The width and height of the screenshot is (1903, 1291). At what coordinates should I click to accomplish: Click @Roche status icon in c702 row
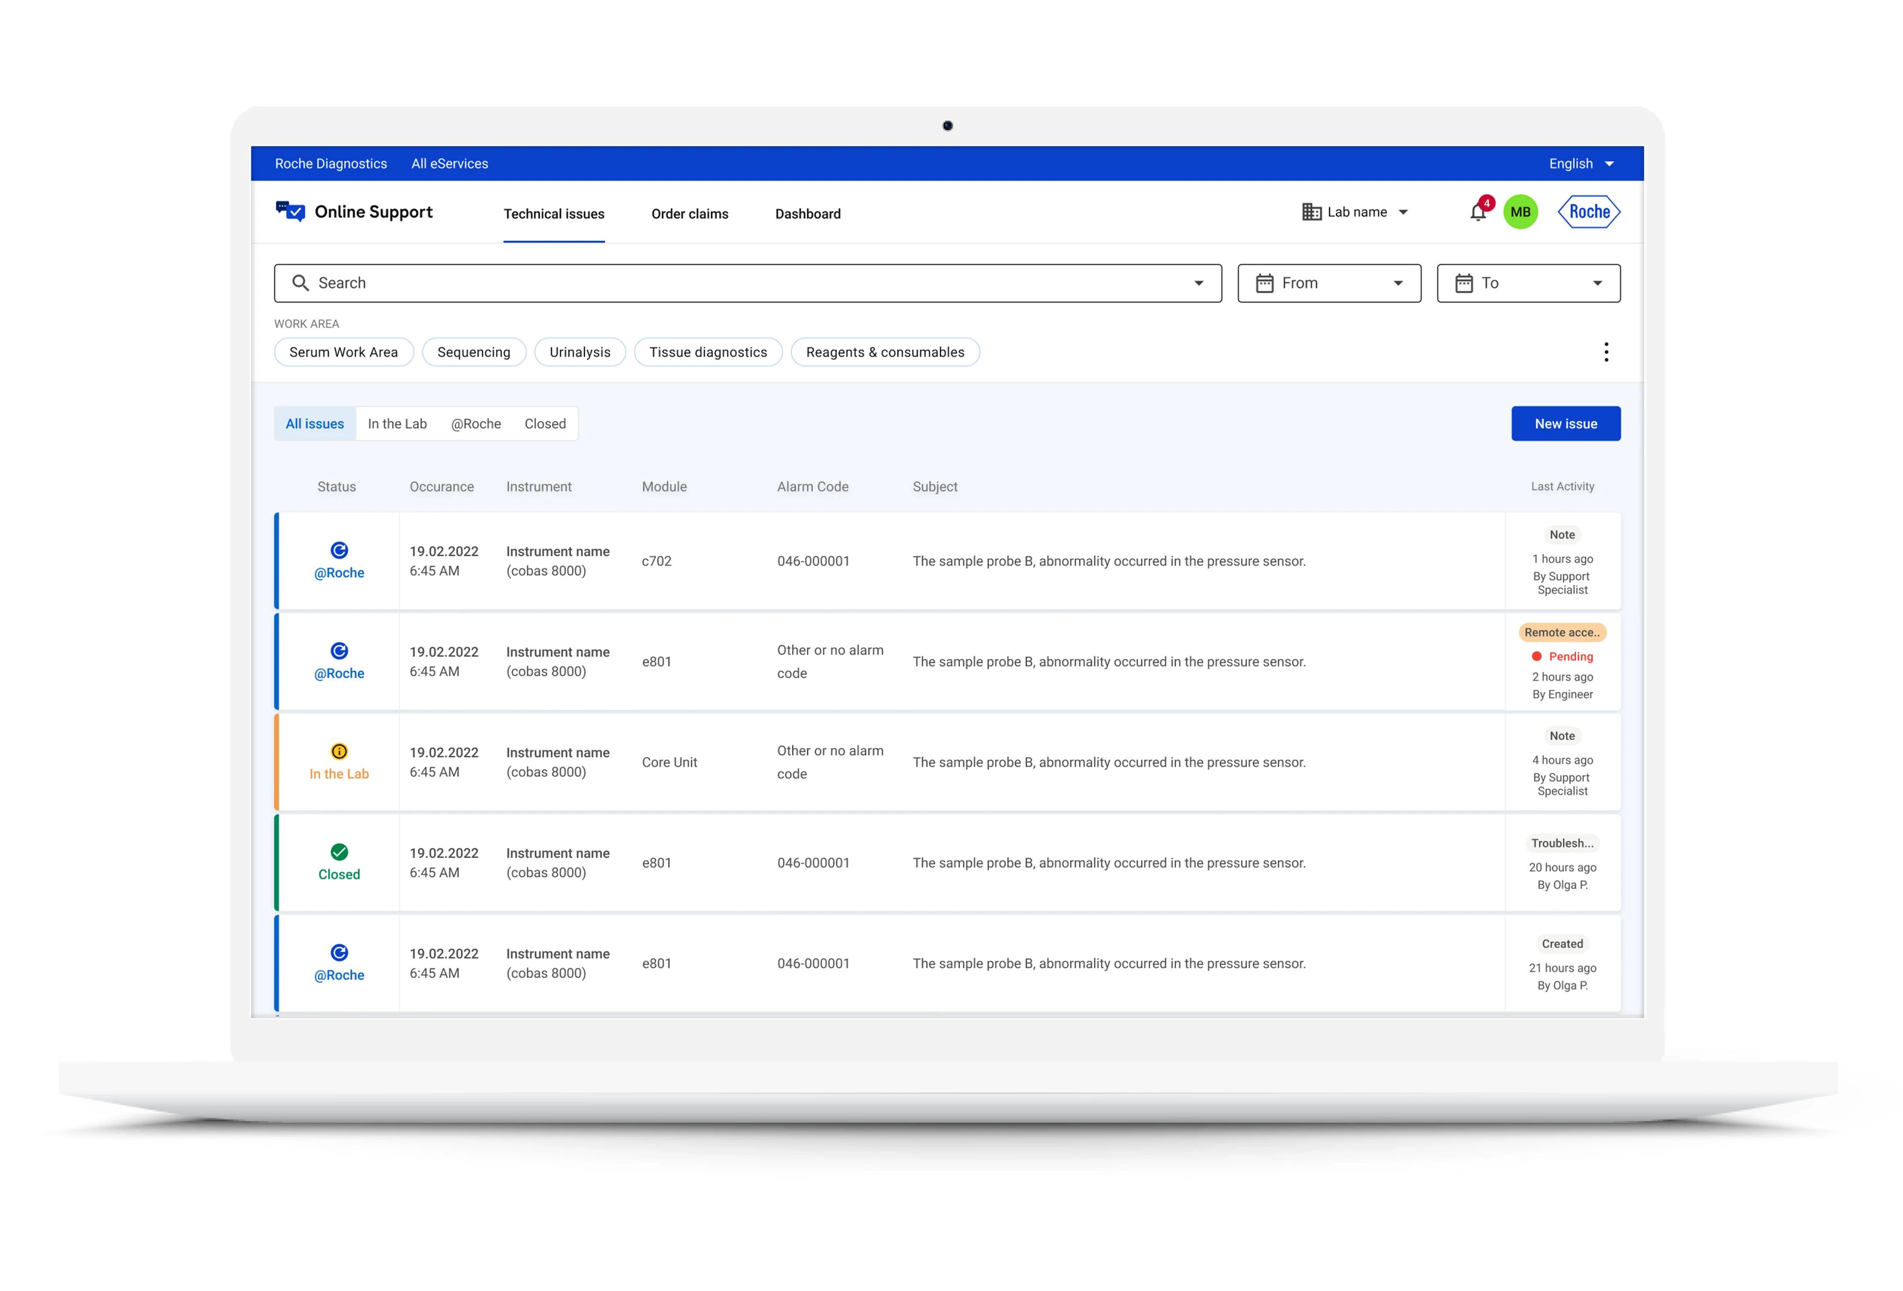(339, 550)
